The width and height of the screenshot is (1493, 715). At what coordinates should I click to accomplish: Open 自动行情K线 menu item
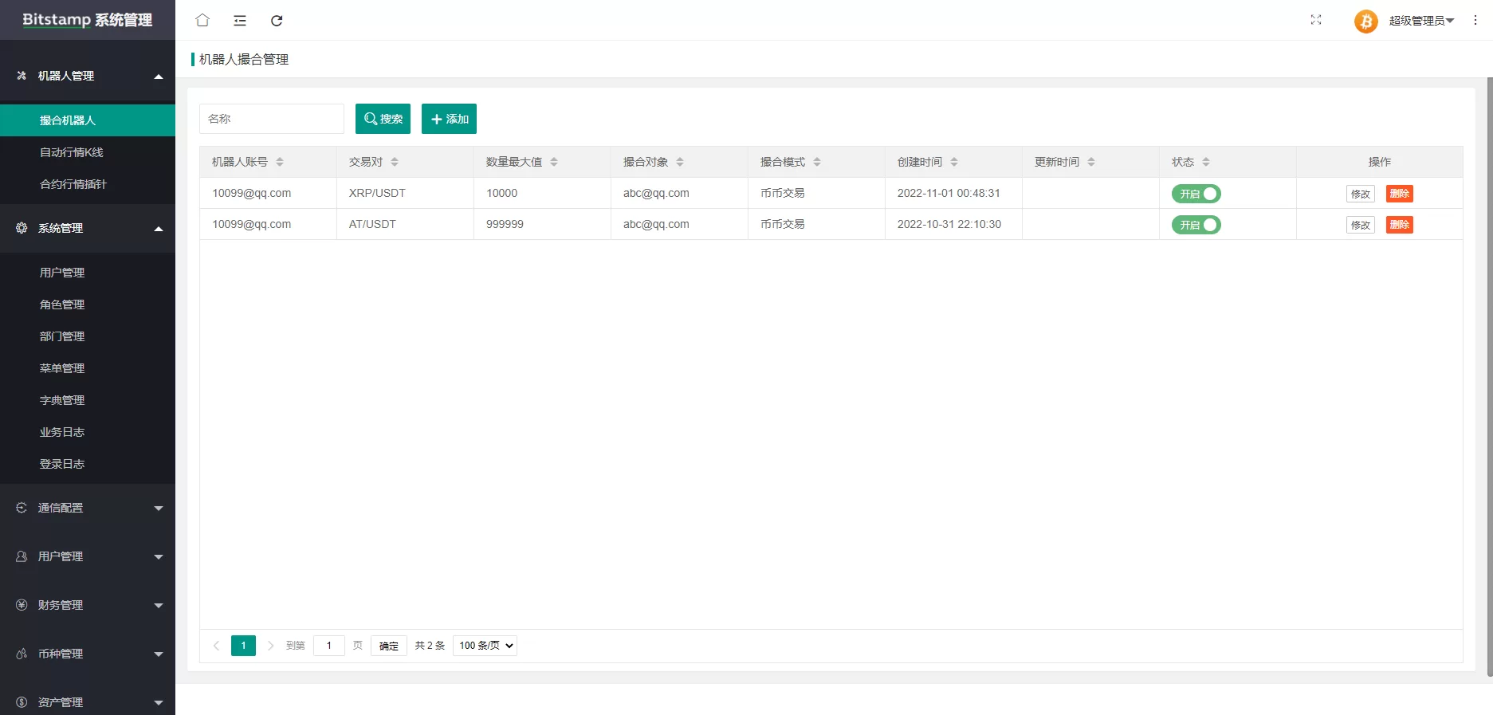pos(72,152)
